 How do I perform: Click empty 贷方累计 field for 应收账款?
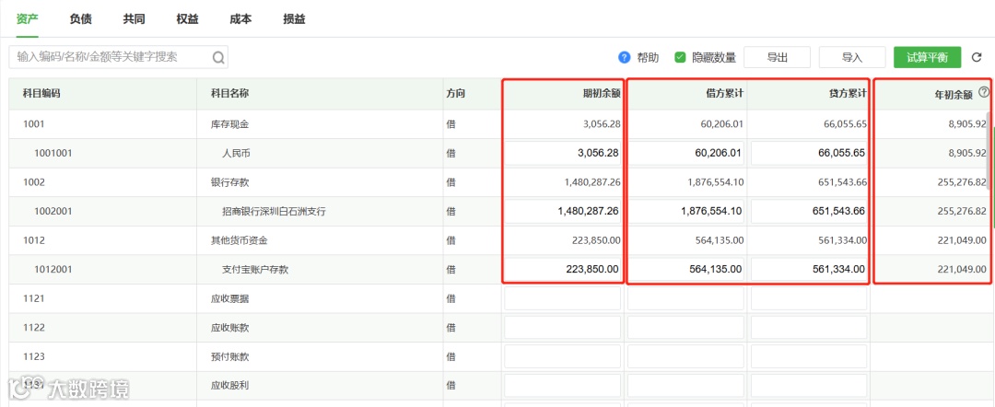(809, 328)
